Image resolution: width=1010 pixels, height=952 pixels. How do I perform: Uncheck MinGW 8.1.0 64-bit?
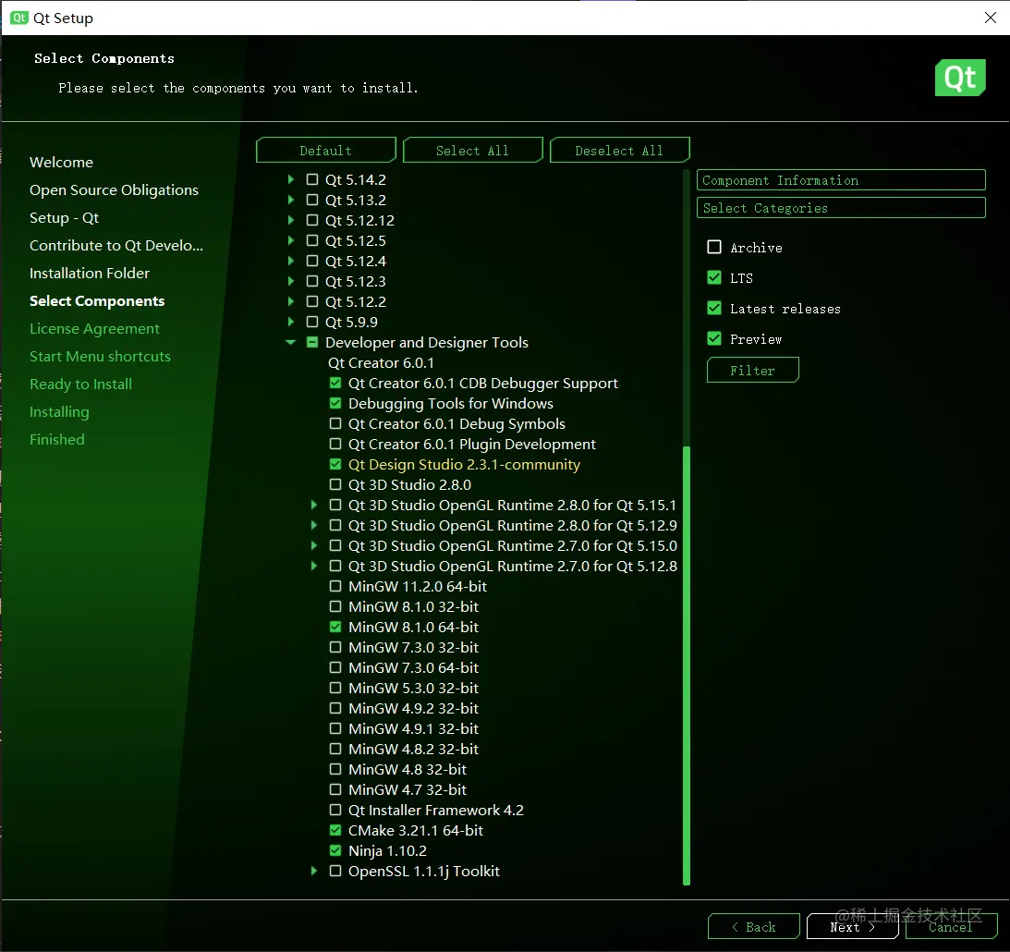click(x=335, y=627)
